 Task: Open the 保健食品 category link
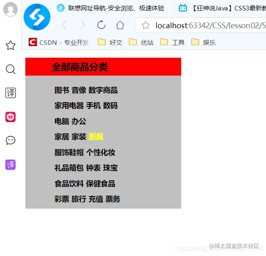(x=101, y=184)
